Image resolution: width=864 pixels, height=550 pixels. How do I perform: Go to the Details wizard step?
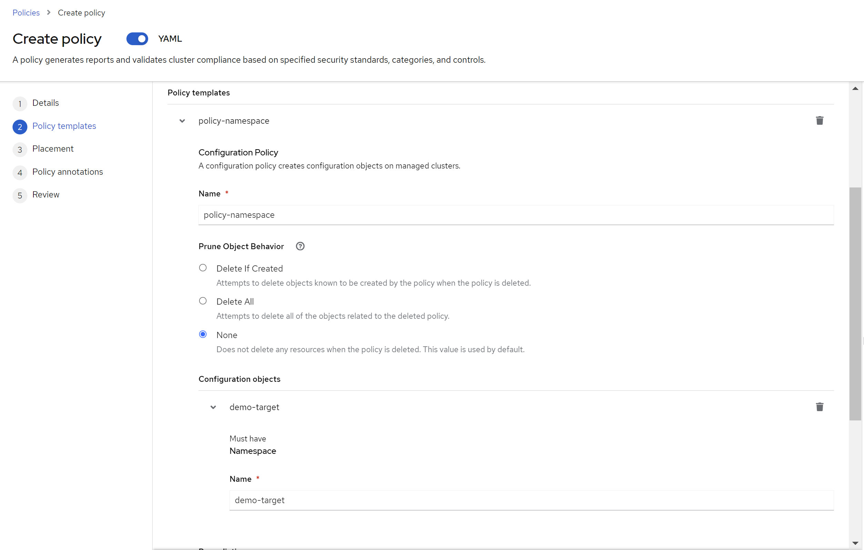click(45, 103)
